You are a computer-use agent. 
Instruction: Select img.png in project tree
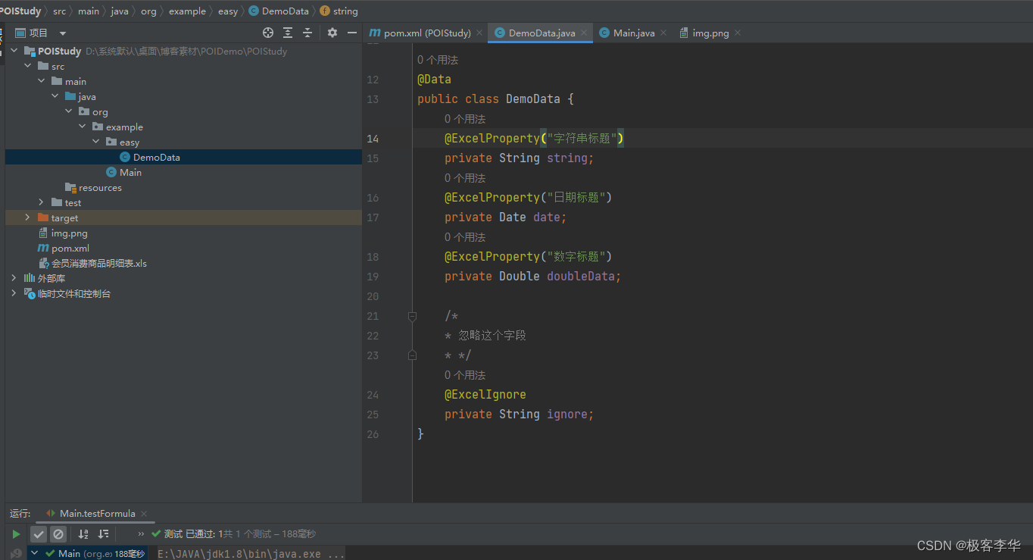tap(69, 233)
